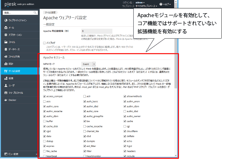Click the tools and settings wrench icon
The width and height of the screenshot is (226, 159).
click(6, 71)
